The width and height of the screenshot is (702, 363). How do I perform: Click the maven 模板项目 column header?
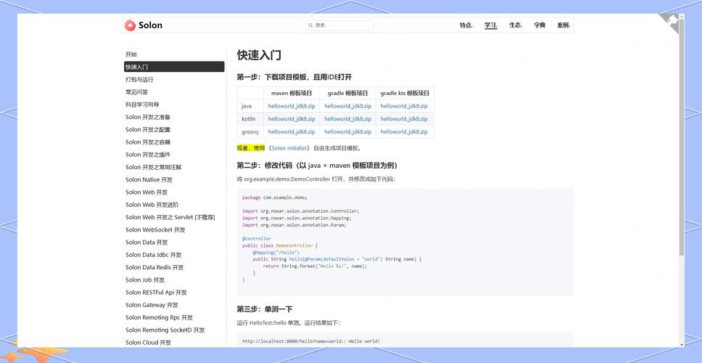coord(292,93)
